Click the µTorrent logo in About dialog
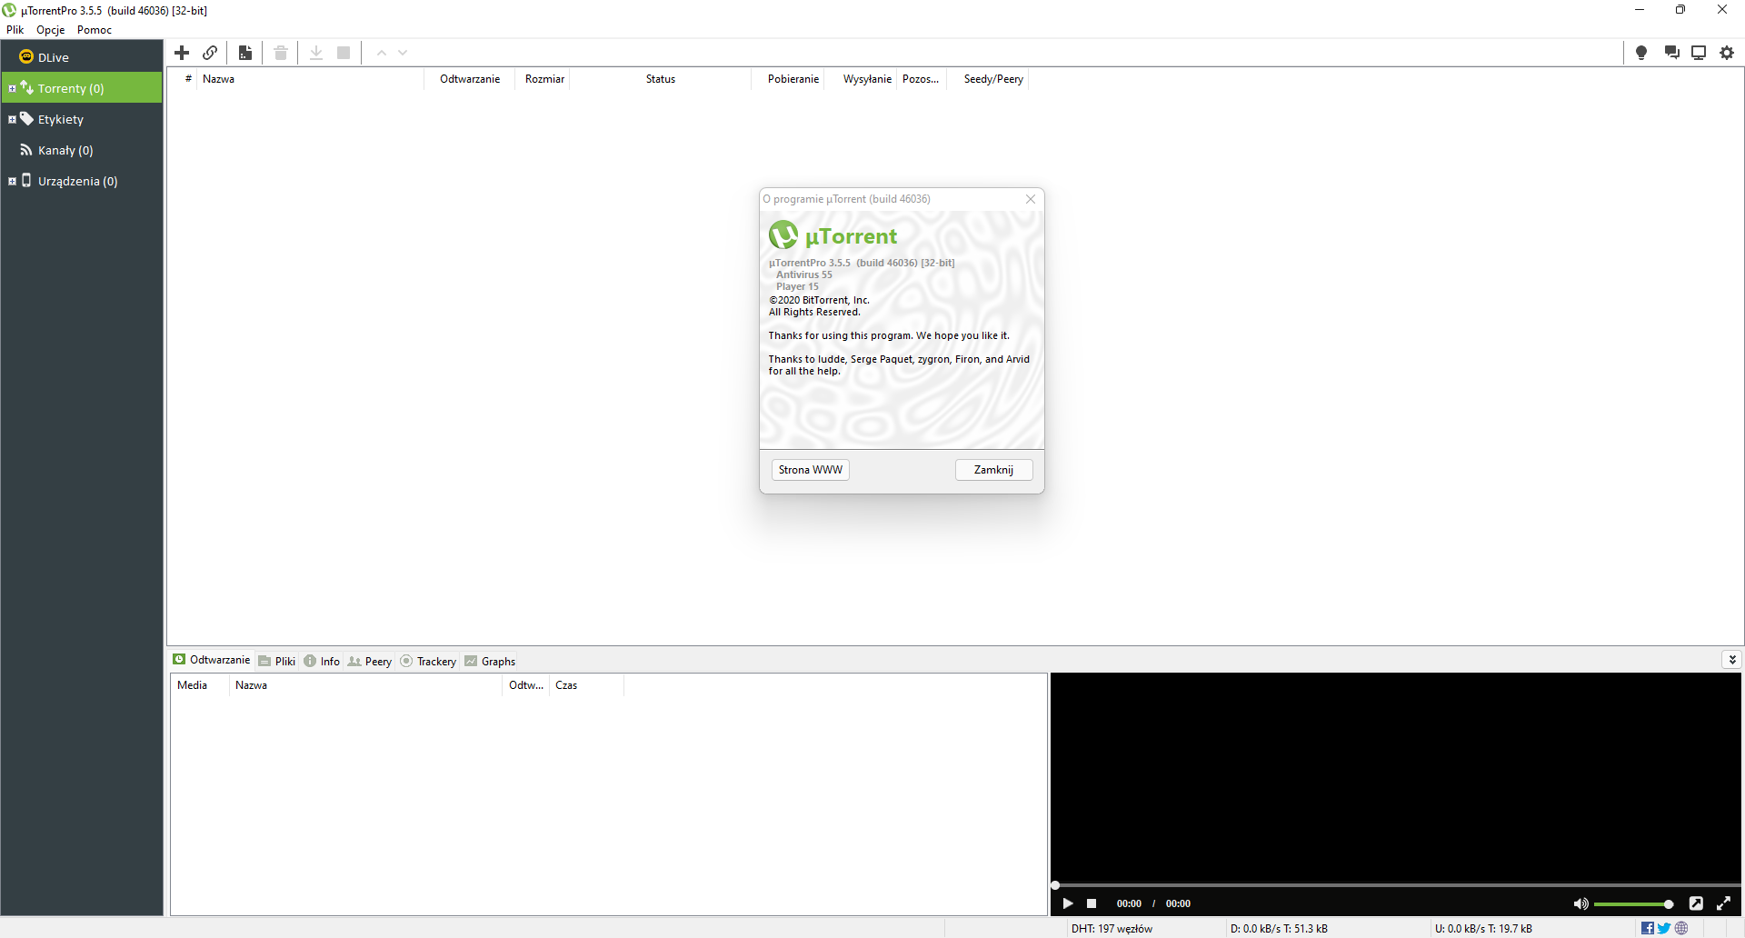Screen dimensions: 1745x938 (783, 235)
